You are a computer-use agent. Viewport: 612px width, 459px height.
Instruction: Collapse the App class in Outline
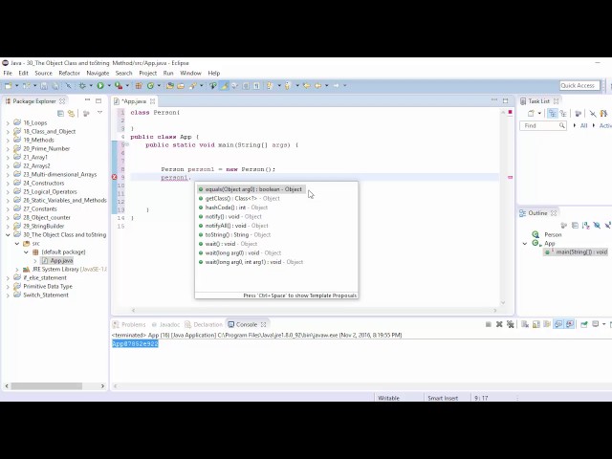(x=525, y=244)
